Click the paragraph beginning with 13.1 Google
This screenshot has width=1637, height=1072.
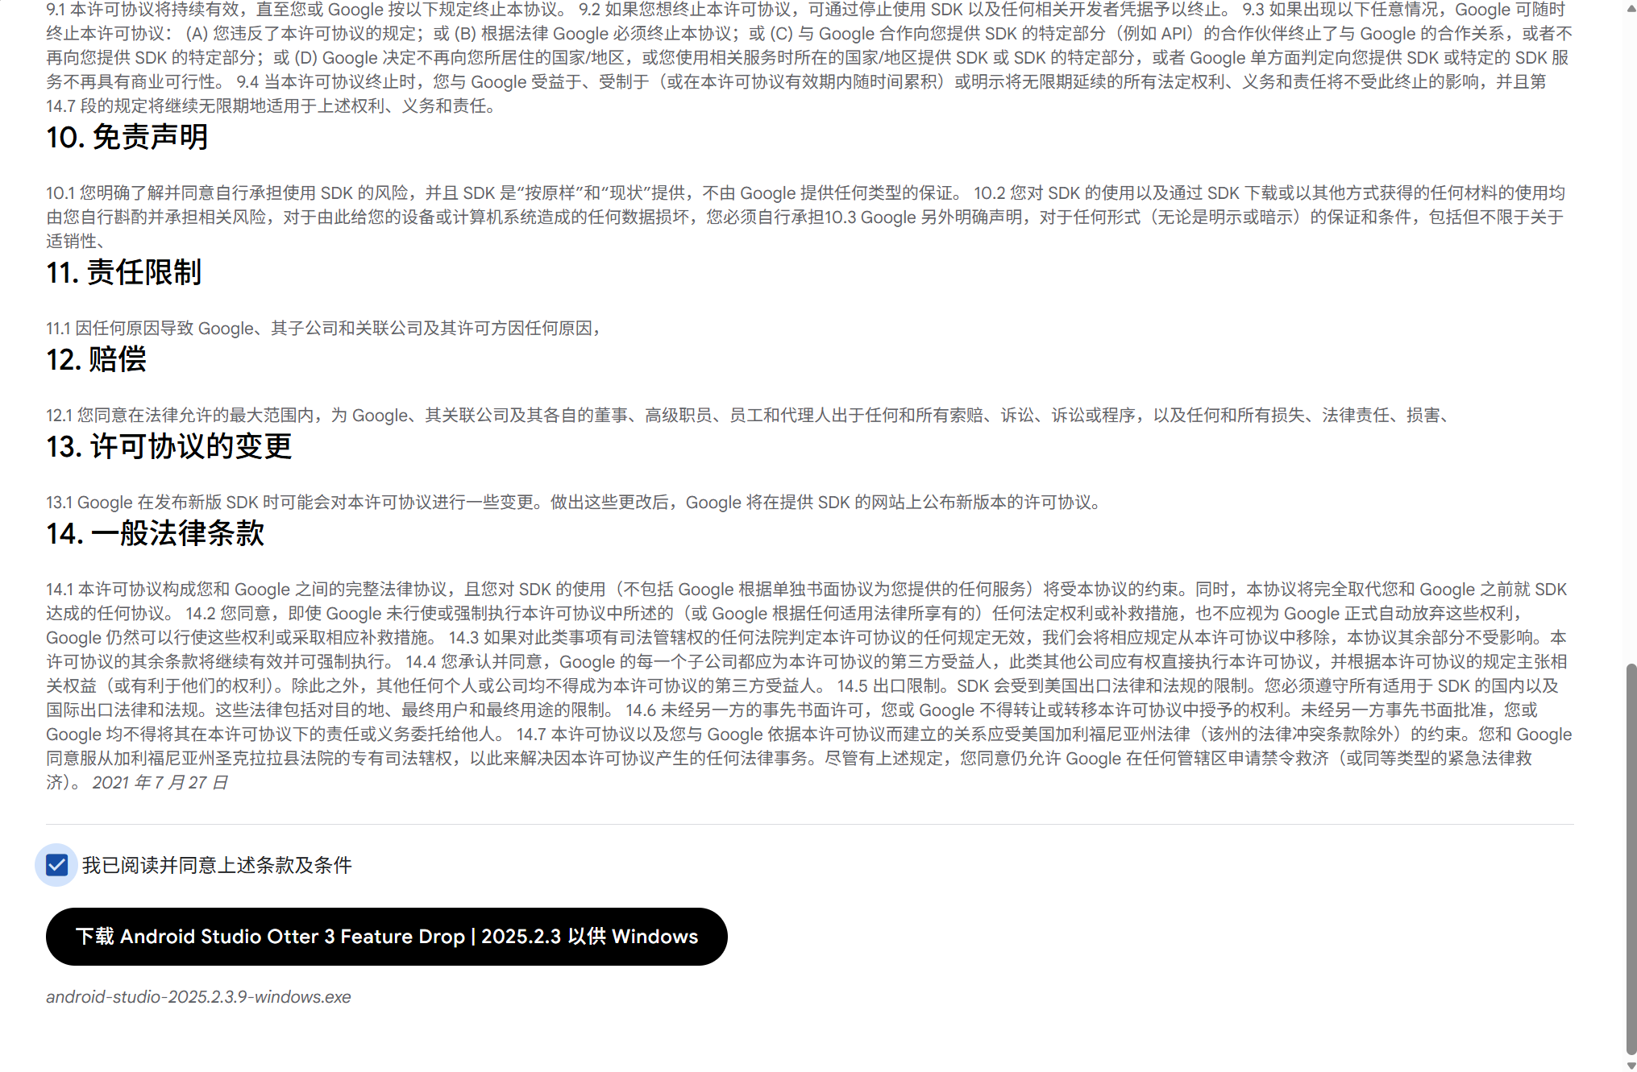click(572, 502)
